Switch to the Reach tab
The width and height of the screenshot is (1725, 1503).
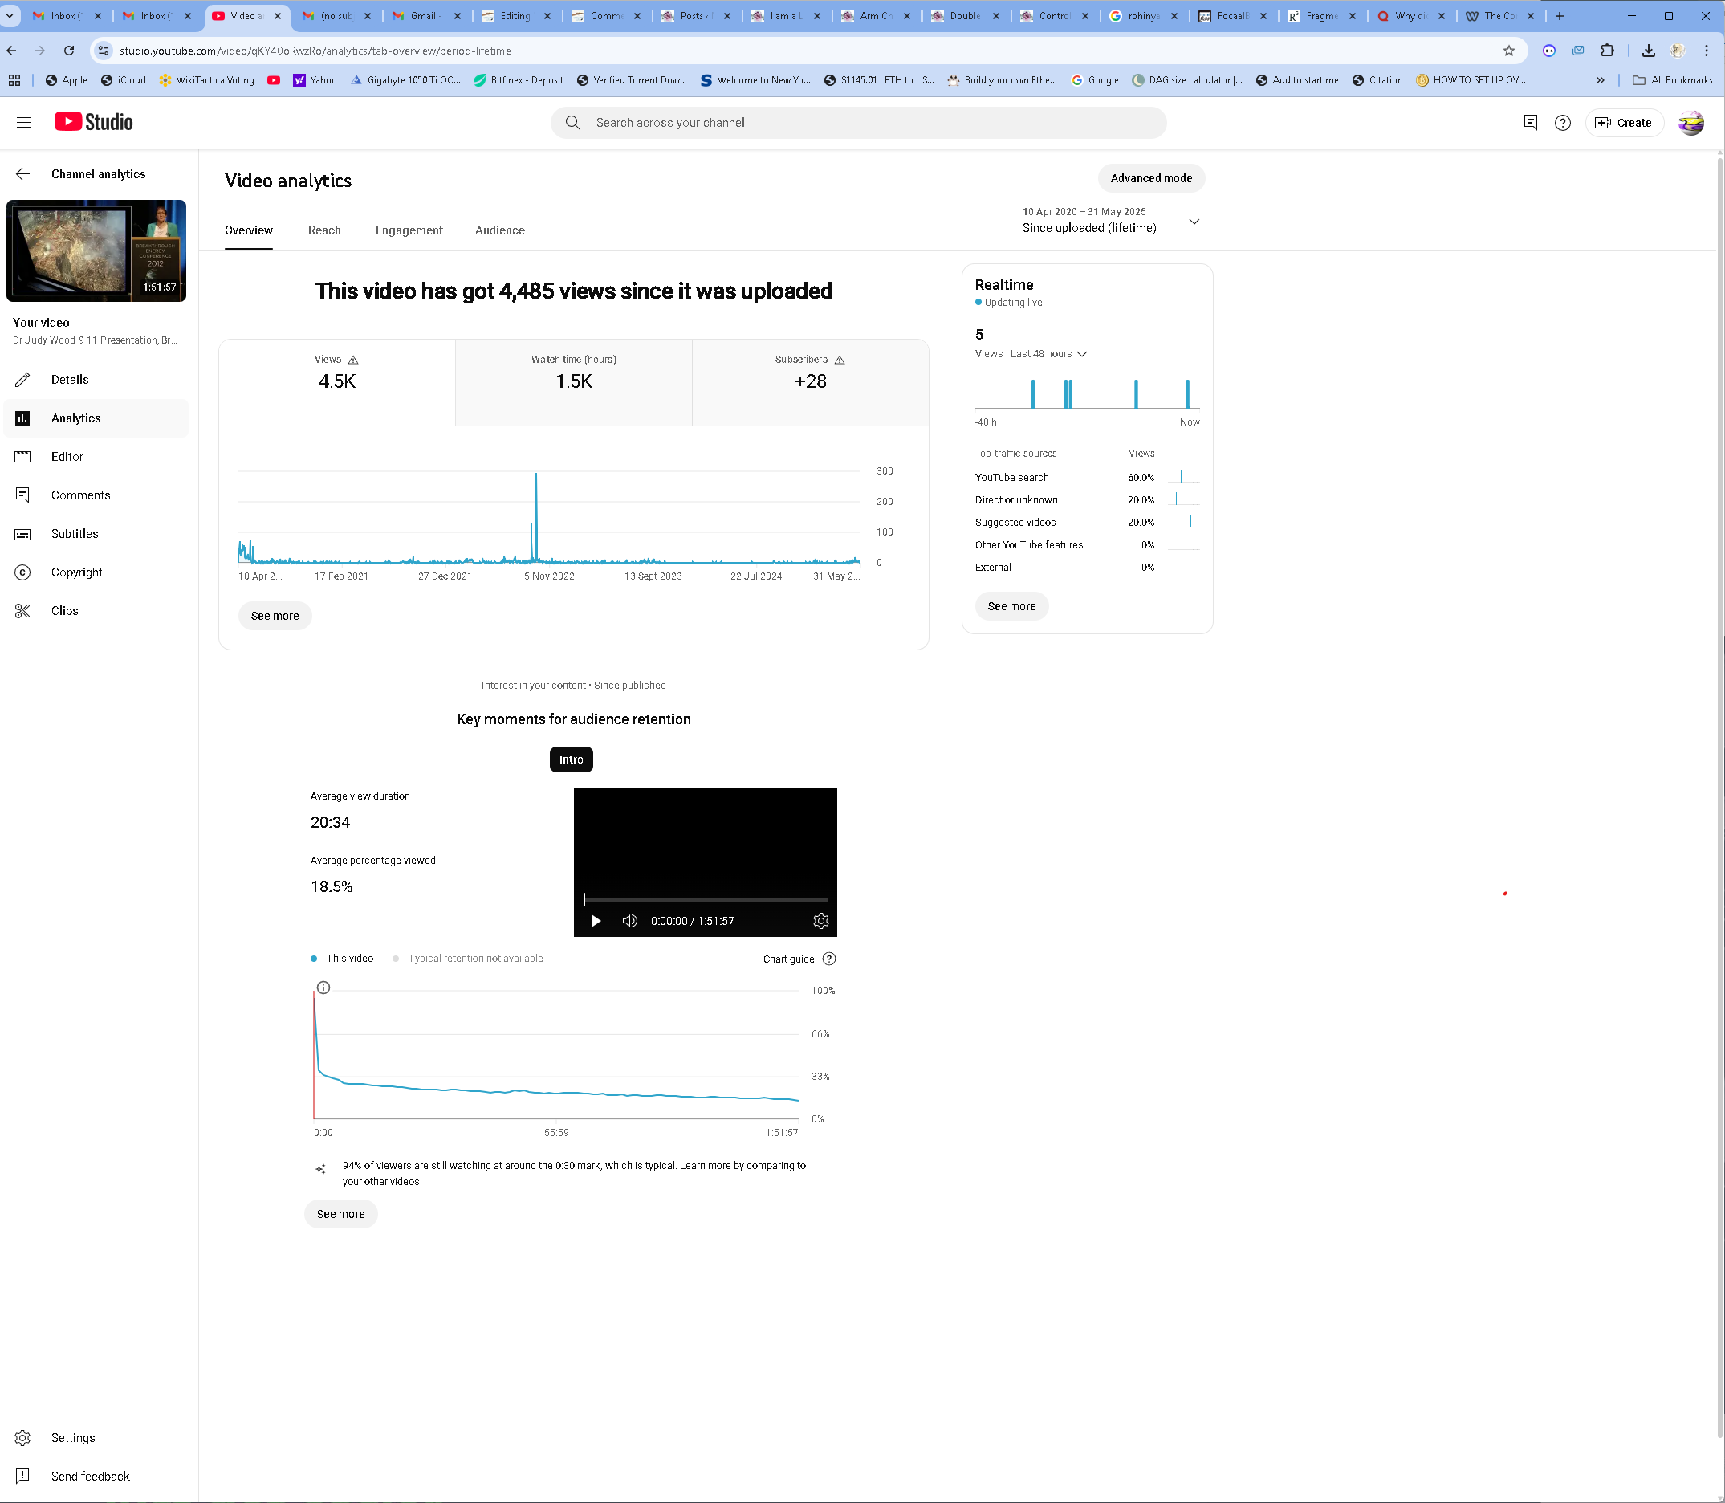point(323,230)
